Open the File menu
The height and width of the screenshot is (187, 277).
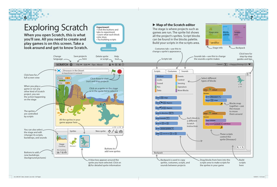(78, 65)
